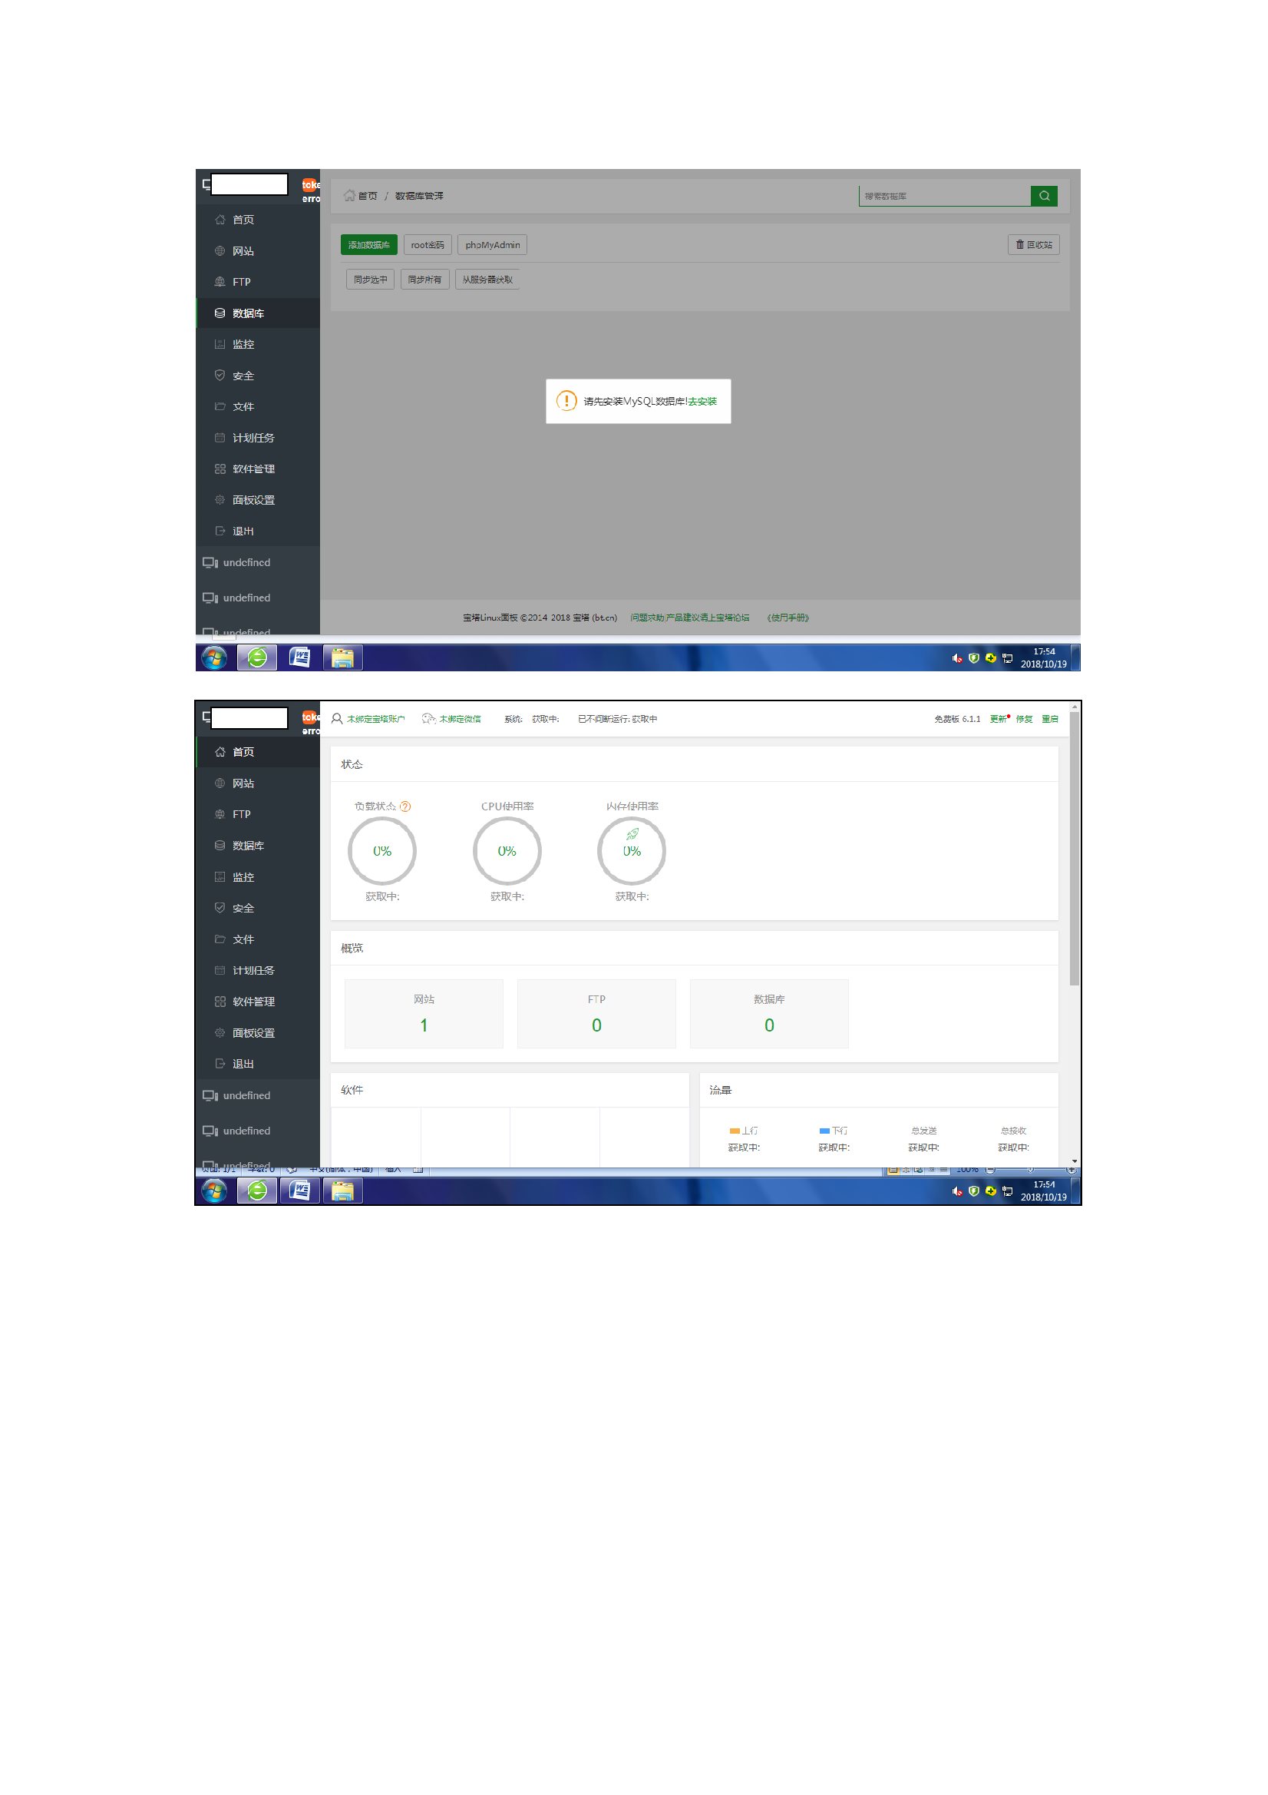Click 监控 monitor icon in database page sidebar
The width and height of the screenshot is (1268, 1795).
pos(220,344)
